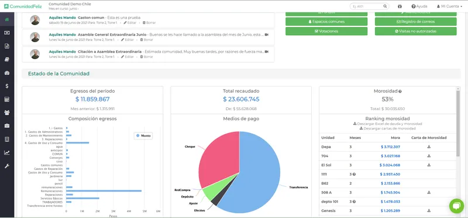
Task: Click the ComunidadFeliz logo
Action: coord(23,6)
